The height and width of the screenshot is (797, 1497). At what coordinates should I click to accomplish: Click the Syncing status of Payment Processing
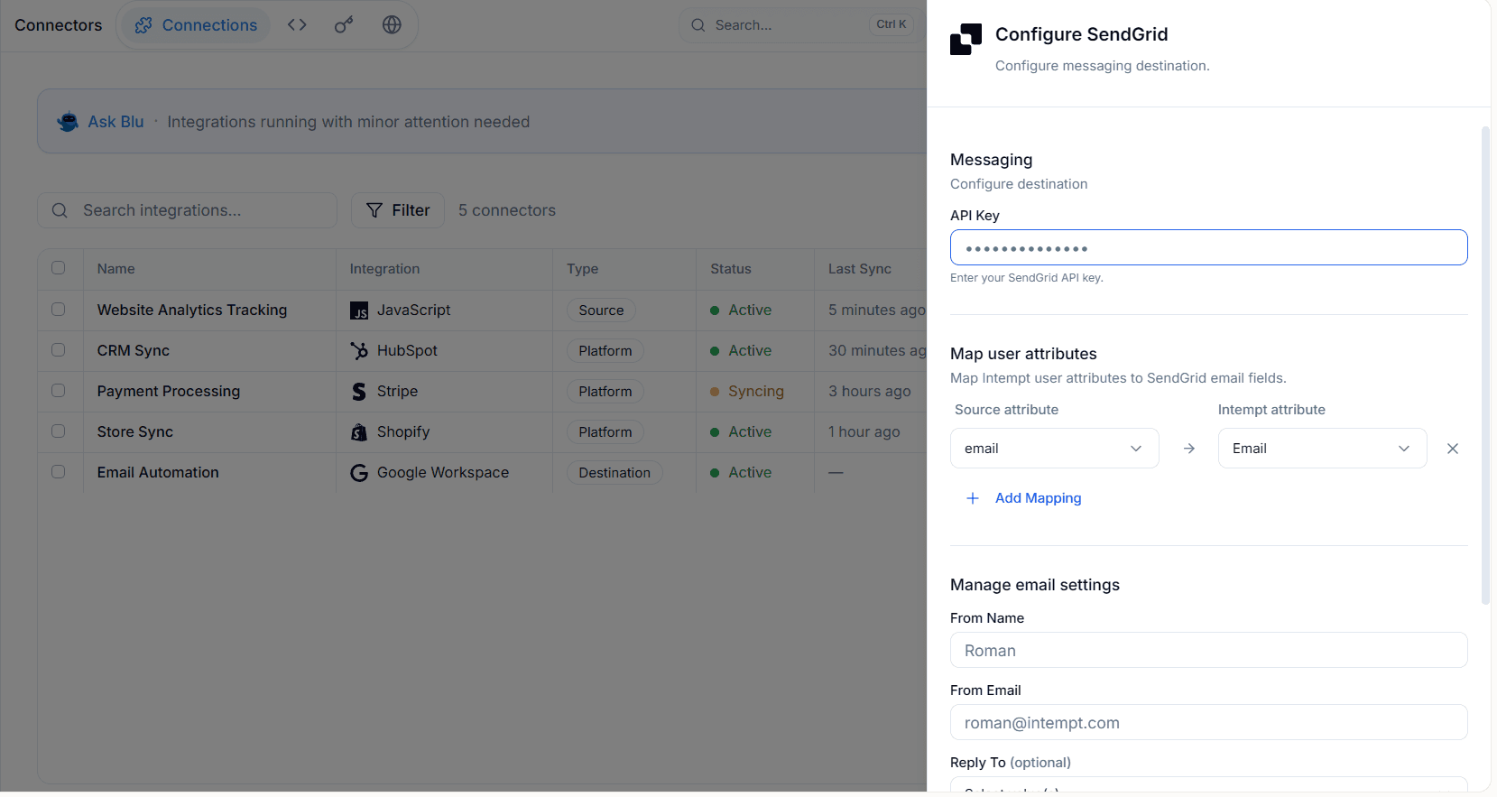(x=747, y=391)
